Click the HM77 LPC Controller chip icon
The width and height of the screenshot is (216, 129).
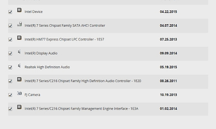[x=19, y=38]
